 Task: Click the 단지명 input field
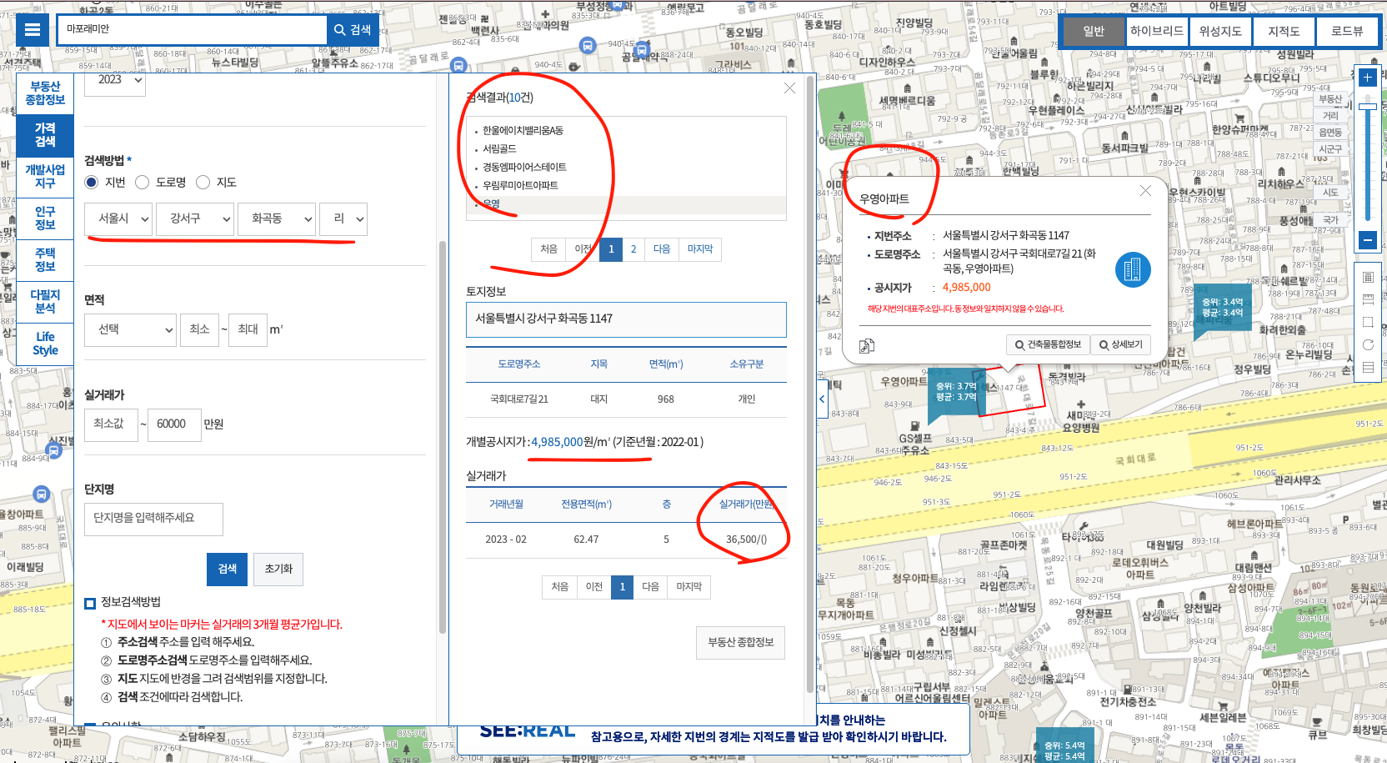153,519
